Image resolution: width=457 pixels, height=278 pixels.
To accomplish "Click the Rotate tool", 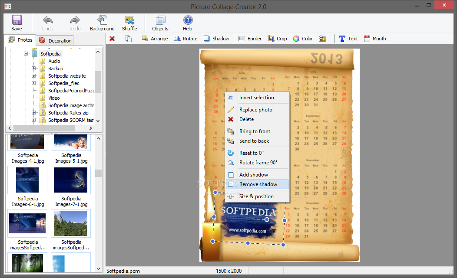I will pyautogui.click(x=185, y=39).
